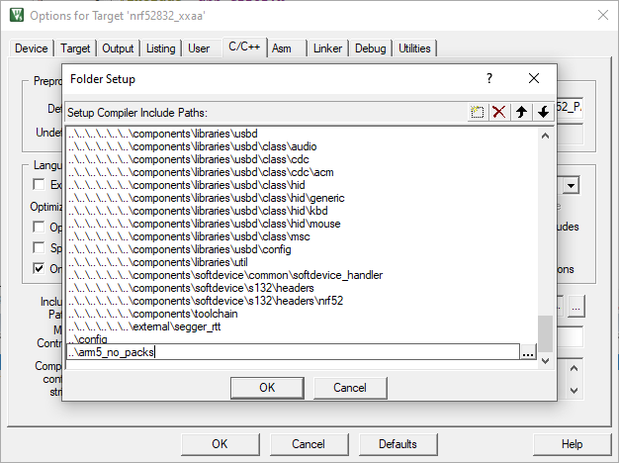Click the Keil uVision title icon

pyautogui.click(x=17, y=16)
